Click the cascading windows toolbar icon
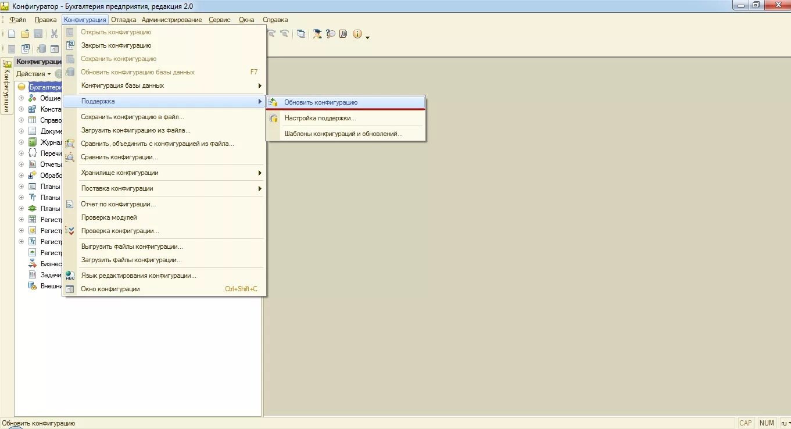The image size is (791, 429). [x=301, y=34]
